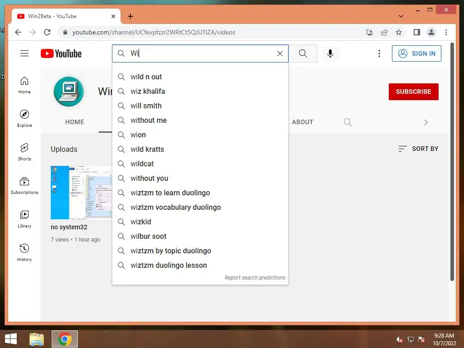Viewport: 464px width, 348px height.
Task: Open the taskbar clock and date
Action: [x=444, y=339]
